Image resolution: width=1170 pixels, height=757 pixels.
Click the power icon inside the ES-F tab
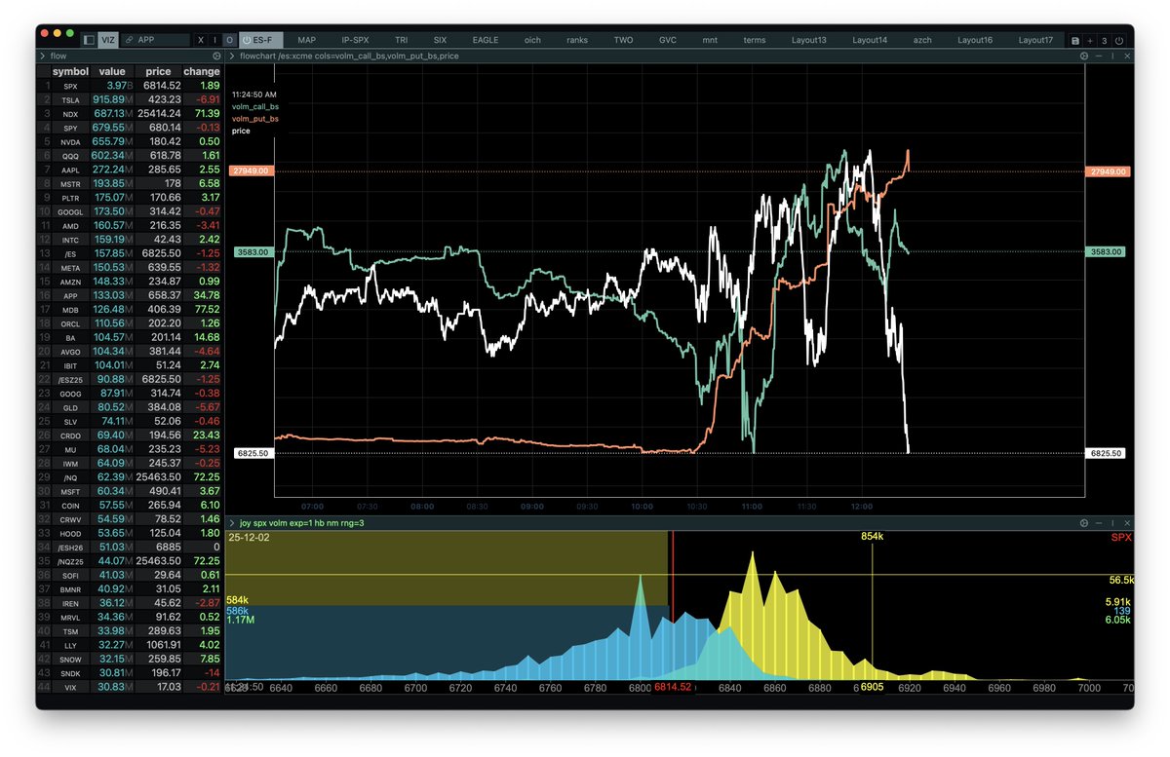pyautogui.click(x=248, y=40)
